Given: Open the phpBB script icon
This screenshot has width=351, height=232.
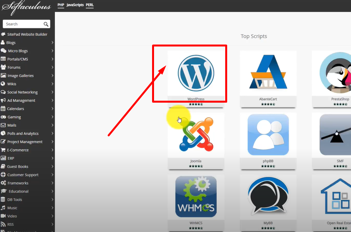Looking at the screenshot, I should point(268,134).
